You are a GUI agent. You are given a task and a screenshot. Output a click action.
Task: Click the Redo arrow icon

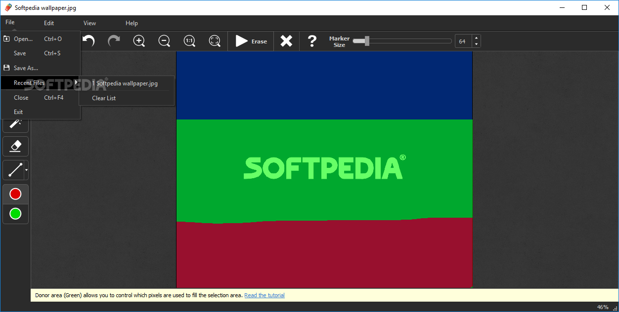pyautogui.click(x=114, y=41)
